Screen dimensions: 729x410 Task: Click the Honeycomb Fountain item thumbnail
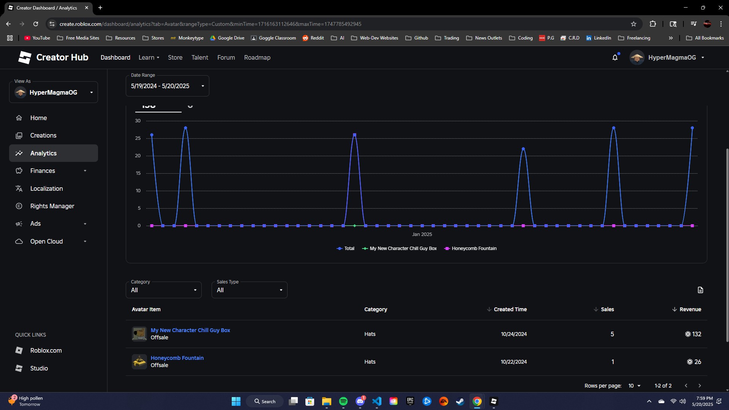pyautogui.click(x=139, y=362)
